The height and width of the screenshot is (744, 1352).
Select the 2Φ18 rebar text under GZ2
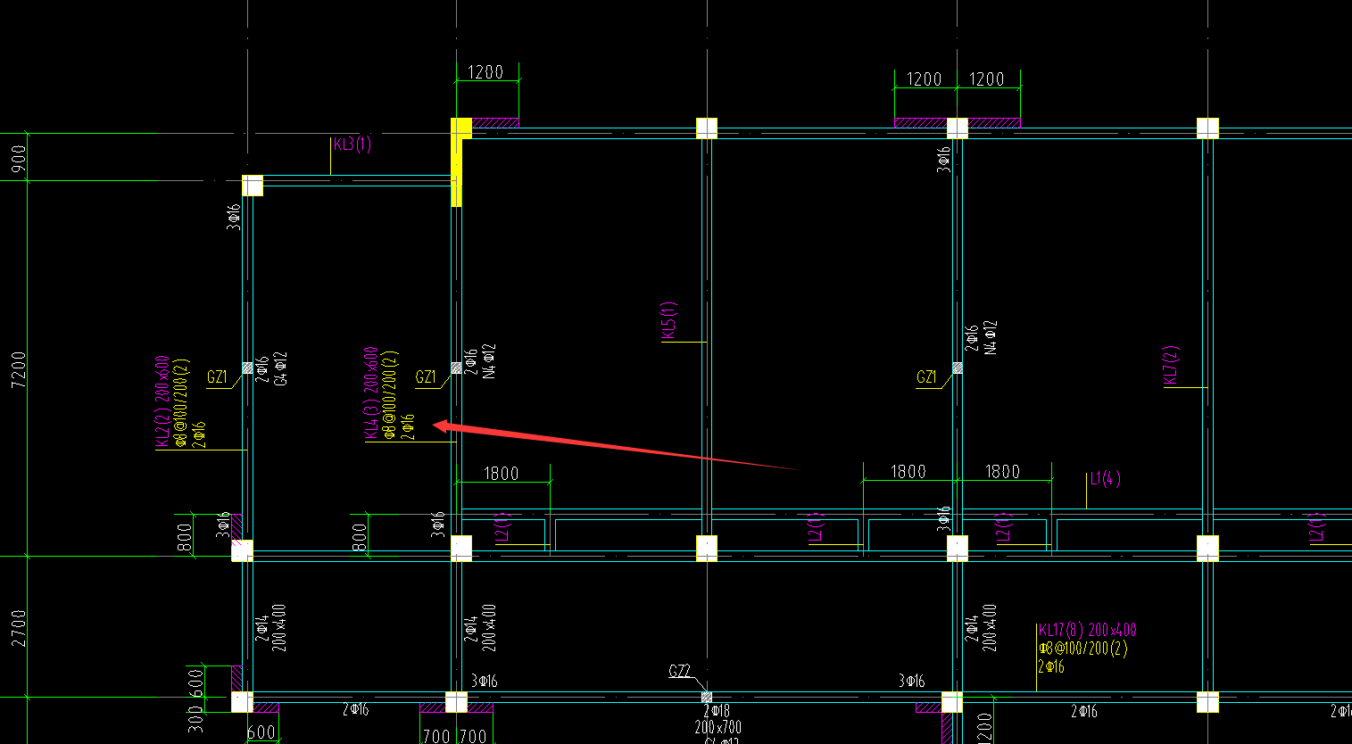tap(717, 711)
